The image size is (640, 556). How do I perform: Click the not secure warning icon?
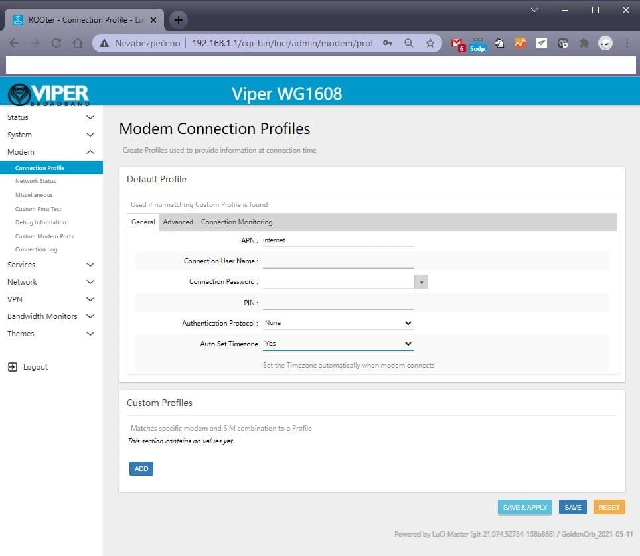point(104,43)
